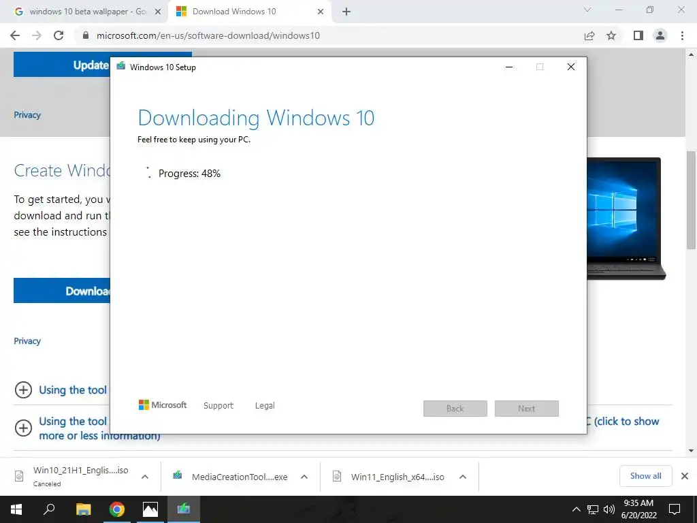
Task: Bookmark this page with the star icon
Action: (x=612, y=35)
